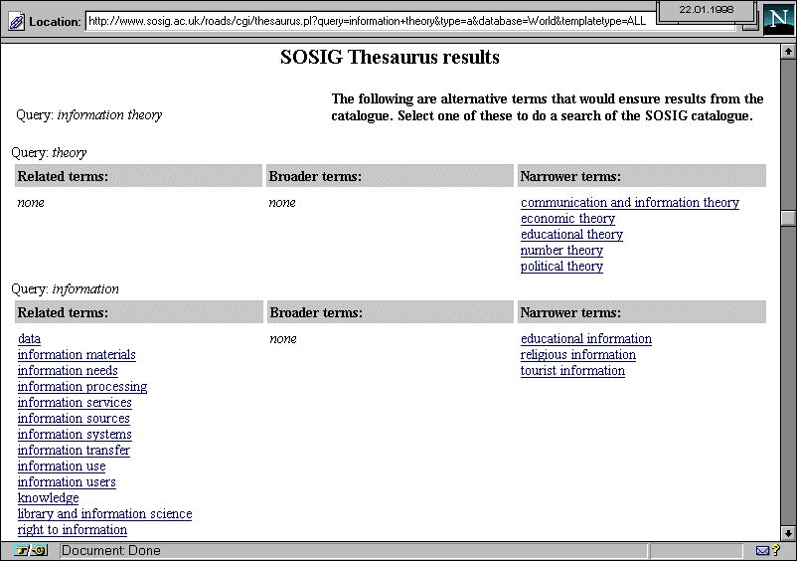Follow the right to information link
The width and height of the screenshot is (797, 561).
73,530
